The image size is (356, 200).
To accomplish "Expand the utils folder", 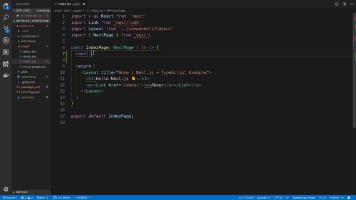I will click(x=31, y=72).
